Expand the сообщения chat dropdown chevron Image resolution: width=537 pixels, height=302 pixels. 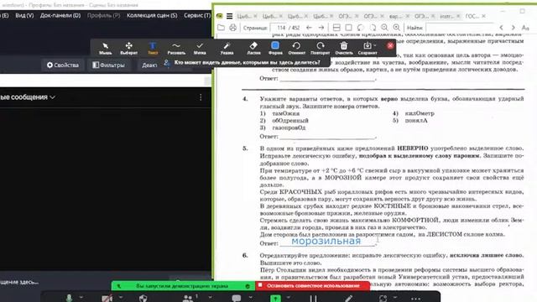[52, 97]
